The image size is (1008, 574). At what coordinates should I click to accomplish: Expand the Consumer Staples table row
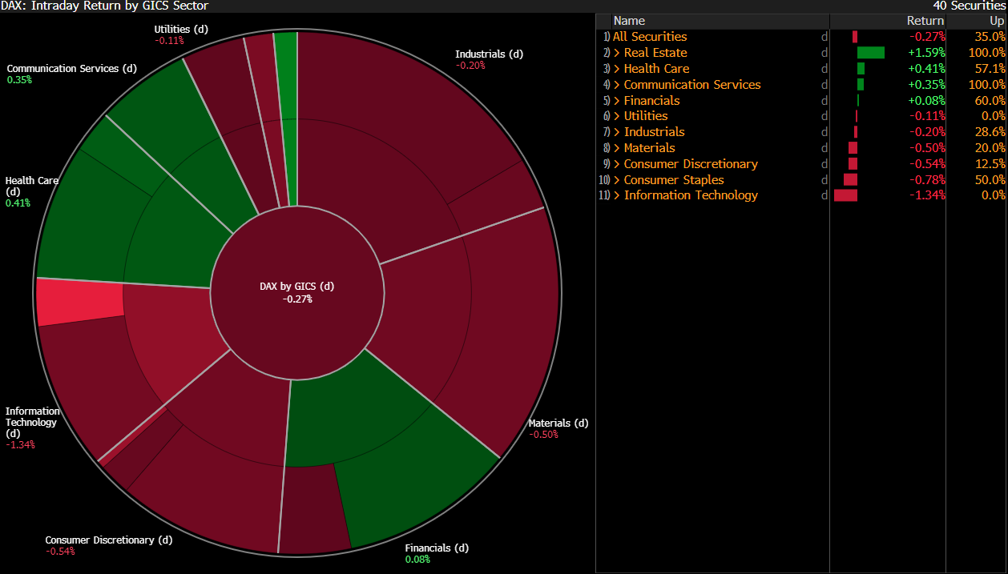[x=617, y=180]
